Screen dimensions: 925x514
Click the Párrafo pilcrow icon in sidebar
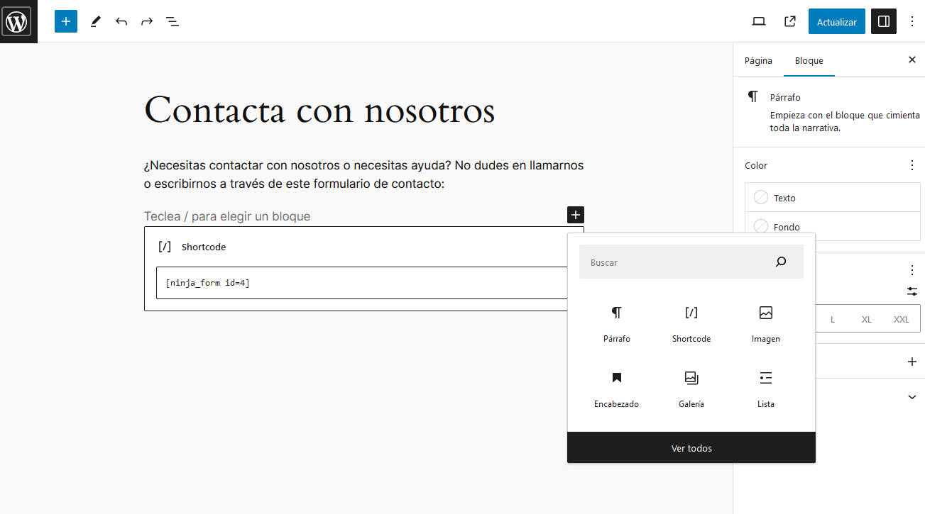[752, 96]
